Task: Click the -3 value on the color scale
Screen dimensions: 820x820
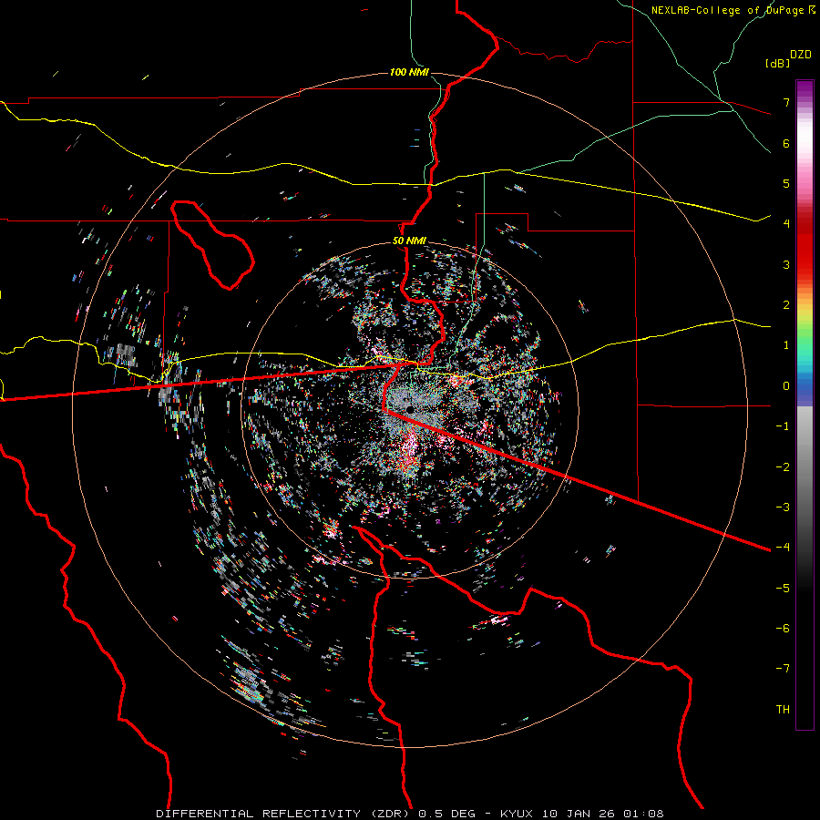Action: [783, 507]
